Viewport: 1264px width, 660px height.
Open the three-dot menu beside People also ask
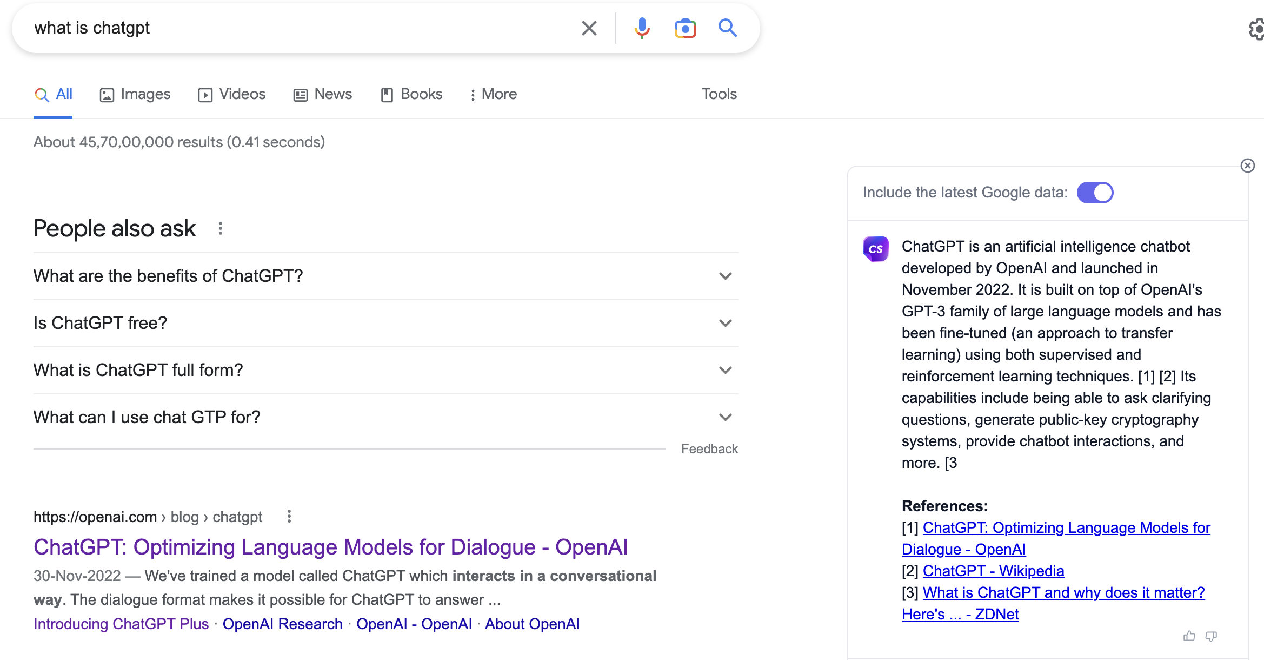point(221,228)
